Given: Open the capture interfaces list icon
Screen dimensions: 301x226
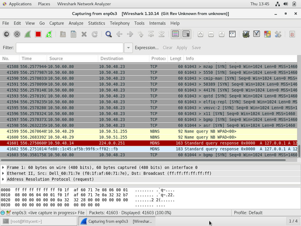Looking at the screenshot, I should tap(7, 34).
